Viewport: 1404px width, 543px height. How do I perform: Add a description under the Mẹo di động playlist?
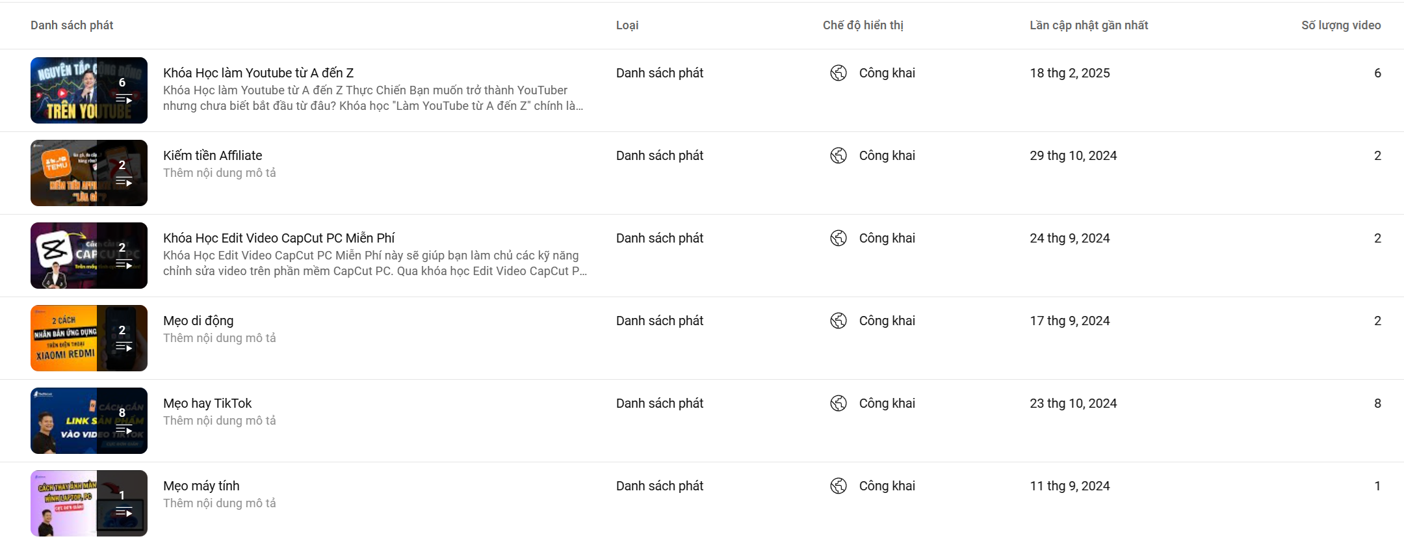[219, 338]
